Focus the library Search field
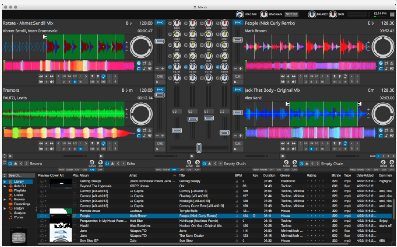The height and width of the screenshot is (247, 397). (21, 175)
